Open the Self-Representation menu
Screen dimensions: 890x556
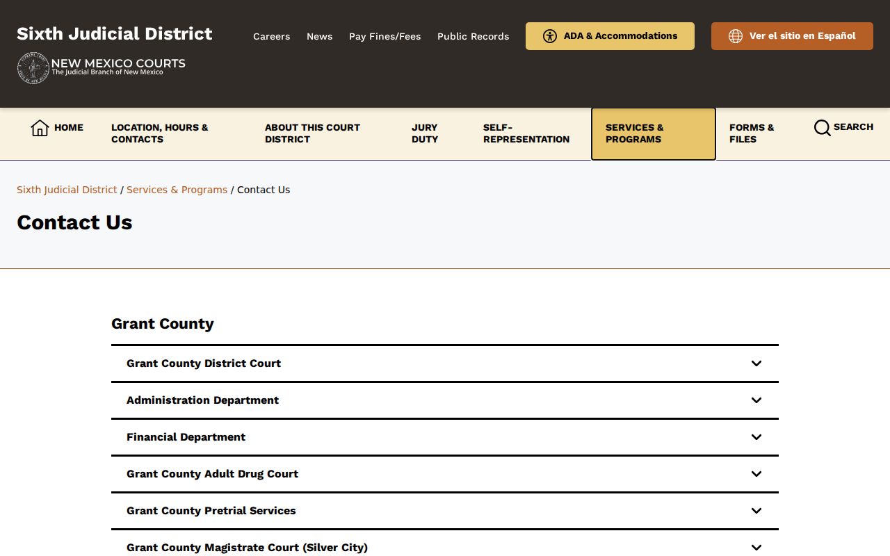pos(526,133)
